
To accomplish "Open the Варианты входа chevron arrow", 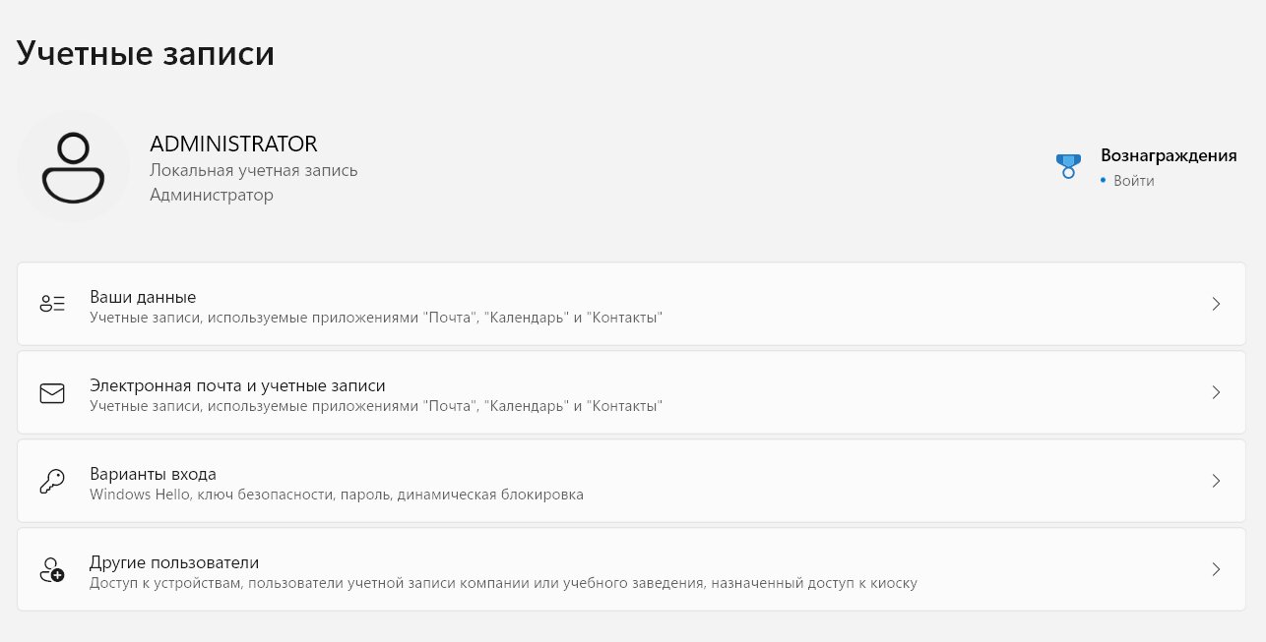I will click(1217, 481).
